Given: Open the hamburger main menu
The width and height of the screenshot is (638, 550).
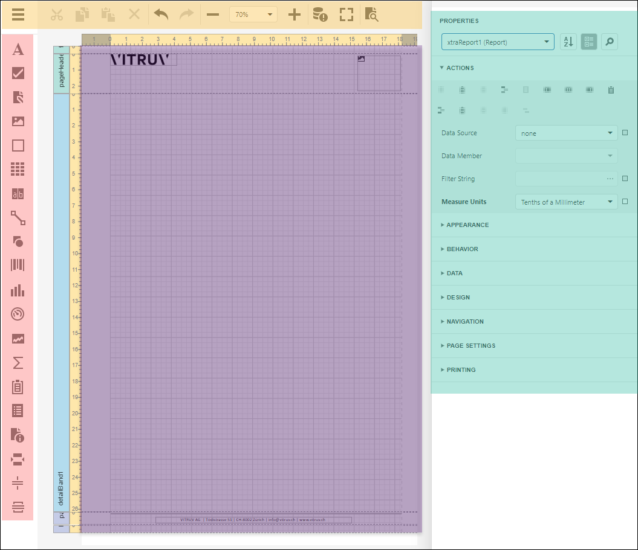Looking at the screenshot, I should [19, 15].
